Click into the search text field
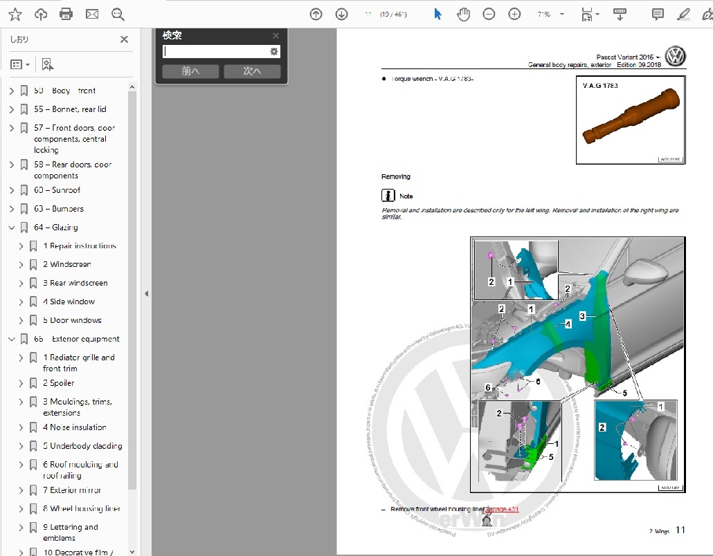 point(215,52)
